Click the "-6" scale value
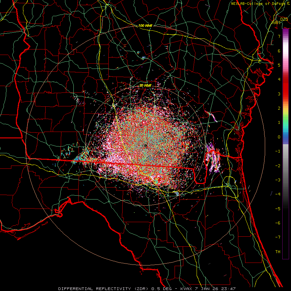291x291 pixels. pos(278,223)
